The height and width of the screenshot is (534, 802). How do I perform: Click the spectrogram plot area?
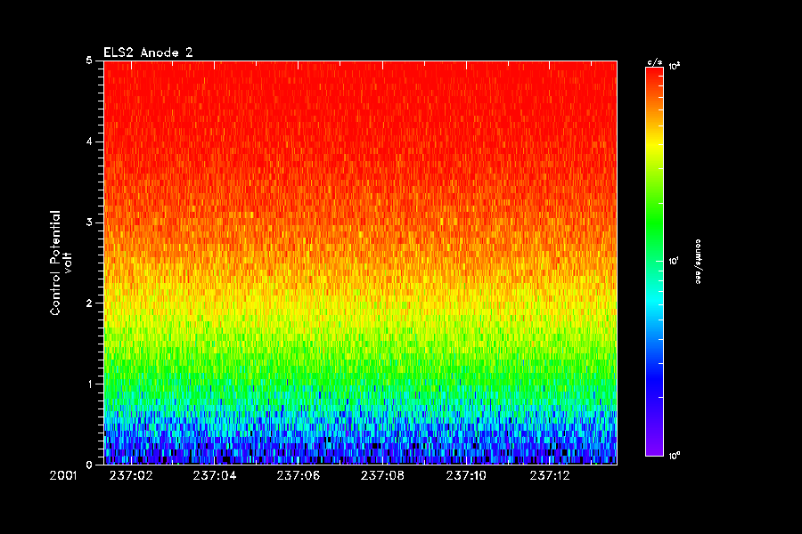pyautogui.click(x=361, y=263)
